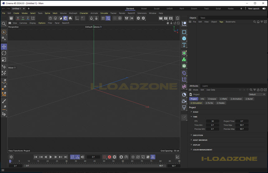Open the green Volume builder icon
The height and width of the screenshot is (173, 268).
(x=184, y=59)
